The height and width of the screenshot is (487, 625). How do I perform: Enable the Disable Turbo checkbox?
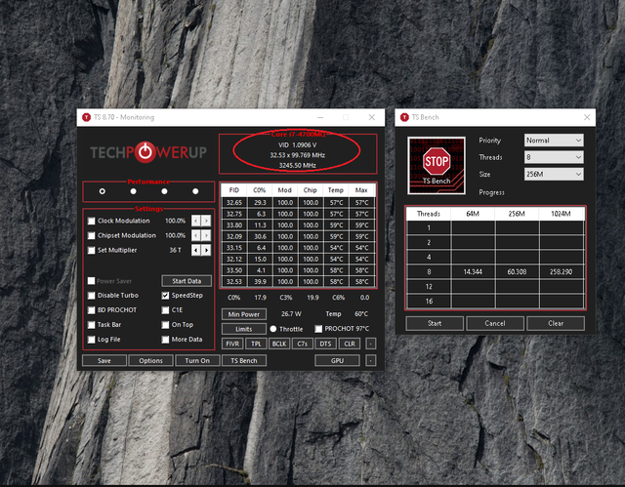(x=91, y=296)
